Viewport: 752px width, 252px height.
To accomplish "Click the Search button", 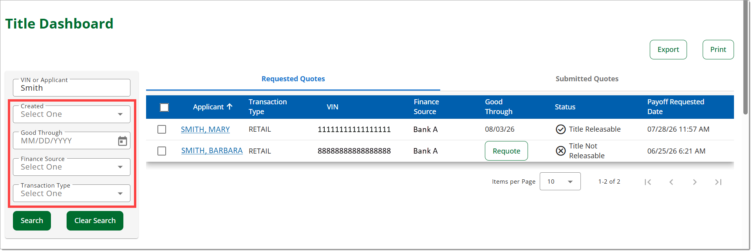I will point(32,221).
